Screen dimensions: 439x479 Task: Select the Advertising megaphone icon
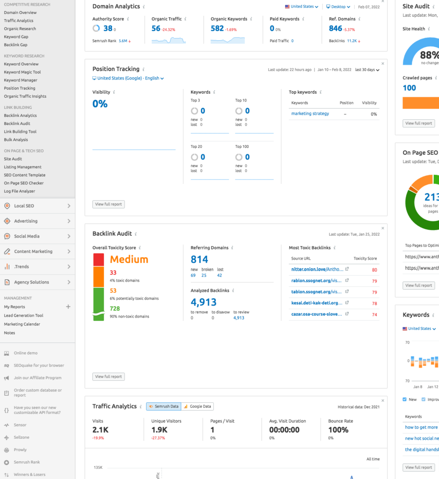(x=7, y=221)
